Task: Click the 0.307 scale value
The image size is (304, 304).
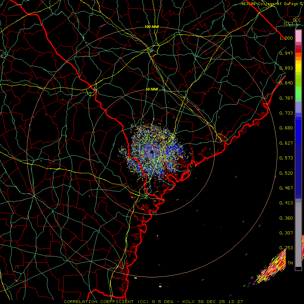Action: 286,233
